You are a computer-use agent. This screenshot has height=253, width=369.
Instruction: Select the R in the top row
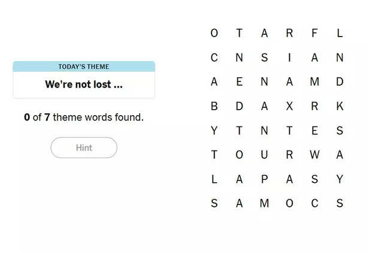289,34
